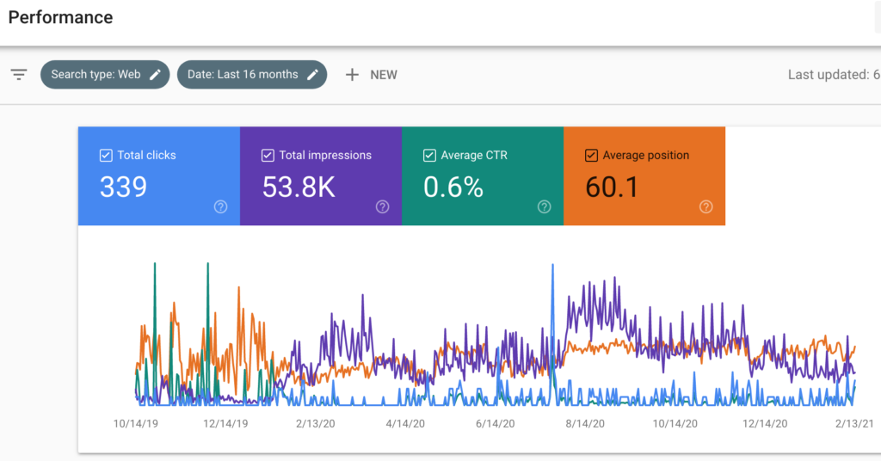Click the 0.6% Average CTR value
This screenshot has height=461, width=881.
coord(453,187)
